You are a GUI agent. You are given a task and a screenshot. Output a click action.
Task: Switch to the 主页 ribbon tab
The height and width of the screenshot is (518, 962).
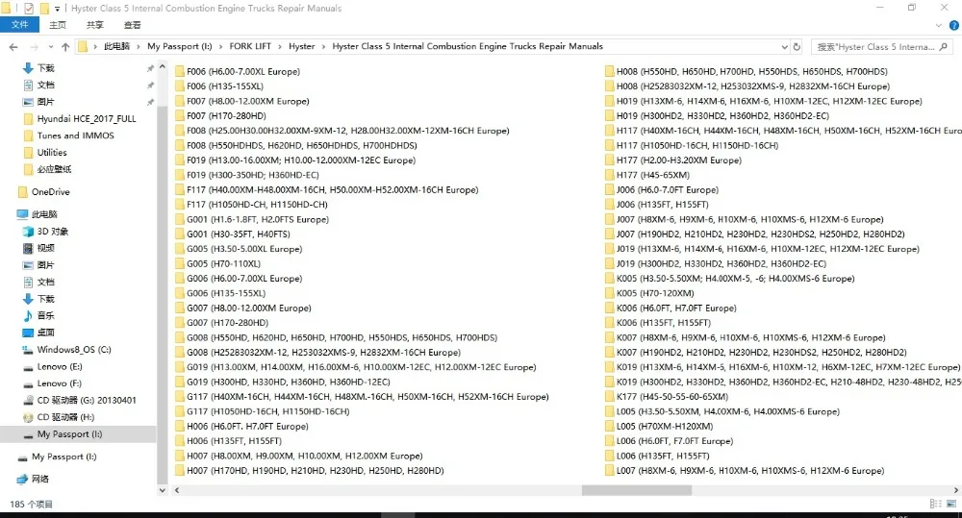tap(58, 25)
